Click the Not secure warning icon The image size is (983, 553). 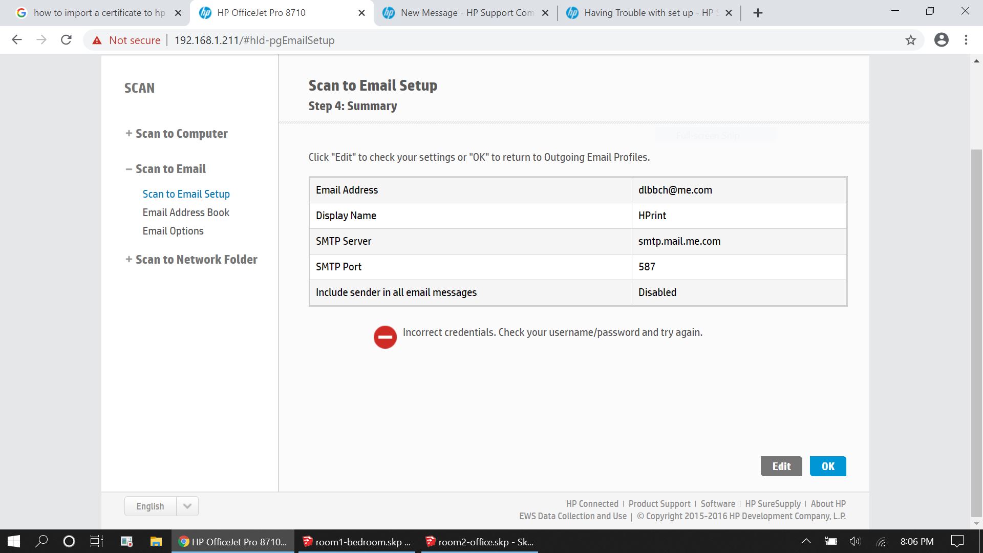click(x=97, y=40)
